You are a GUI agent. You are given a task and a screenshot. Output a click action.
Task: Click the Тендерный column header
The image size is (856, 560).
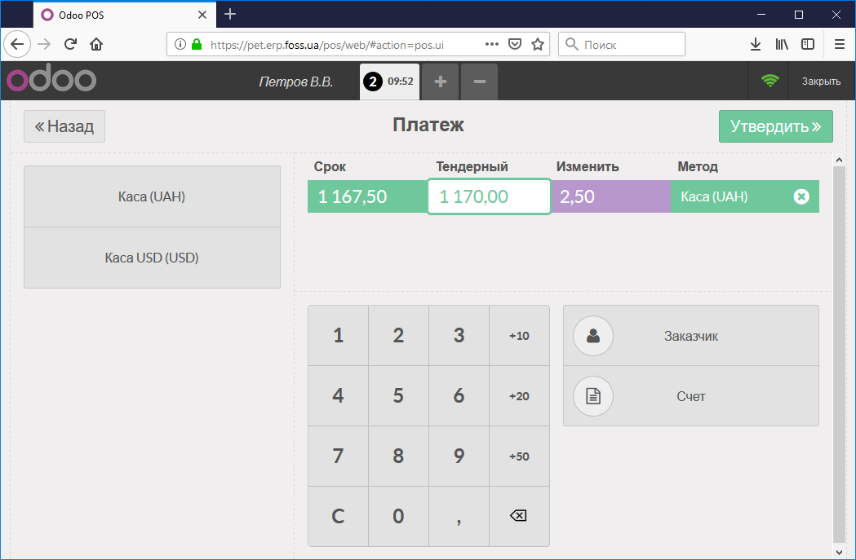pos(472,167)
